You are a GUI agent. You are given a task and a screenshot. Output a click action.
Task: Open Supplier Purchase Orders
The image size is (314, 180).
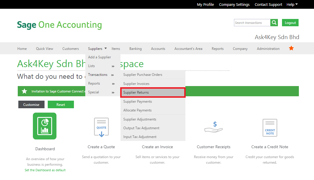153,75
